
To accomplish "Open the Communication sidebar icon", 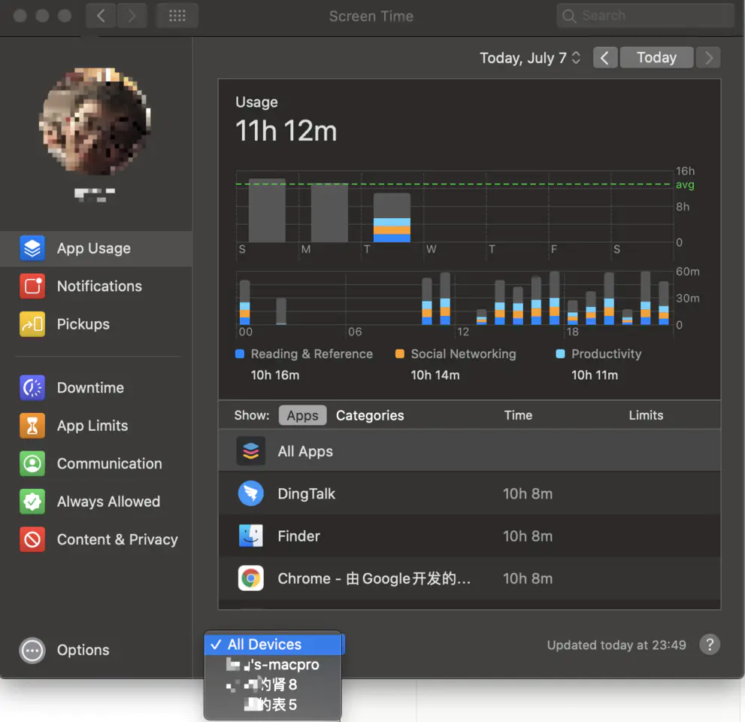I will coord(32,464).
